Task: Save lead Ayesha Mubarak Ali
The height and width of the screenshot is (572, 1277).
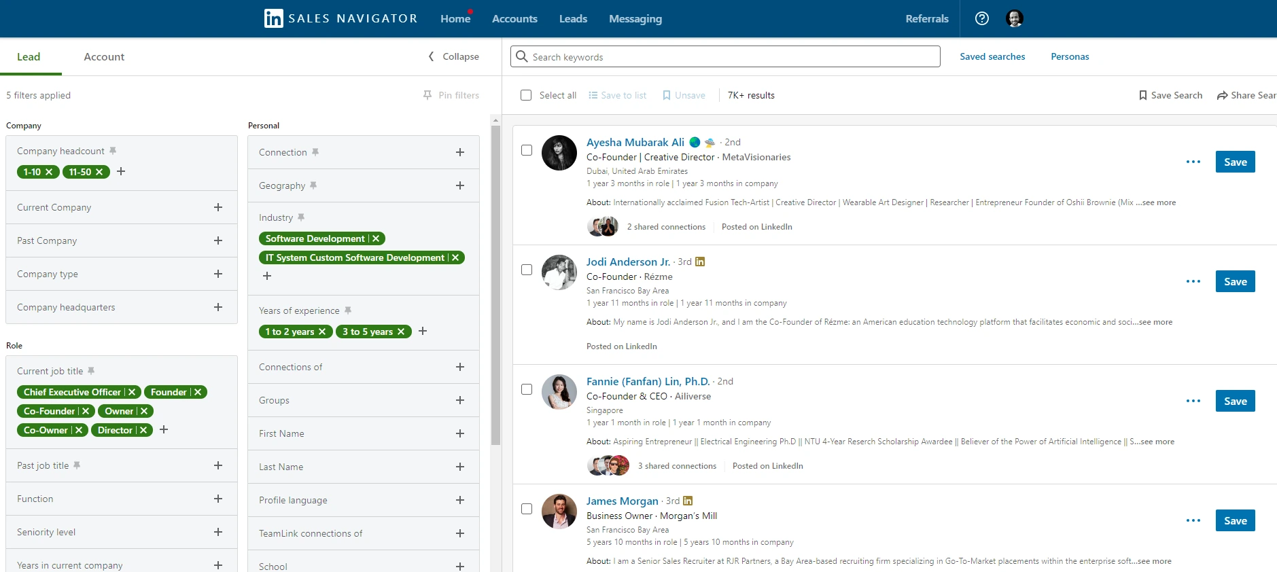Action: 1235,162
